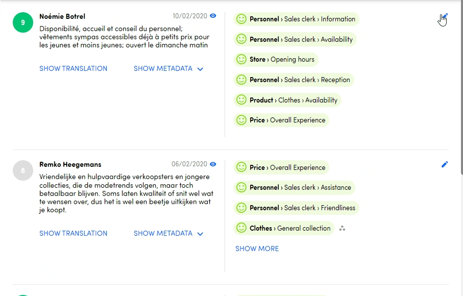
Task: Expand Show Metadata for Remko Heegemans' review
Action: point(168,234)
